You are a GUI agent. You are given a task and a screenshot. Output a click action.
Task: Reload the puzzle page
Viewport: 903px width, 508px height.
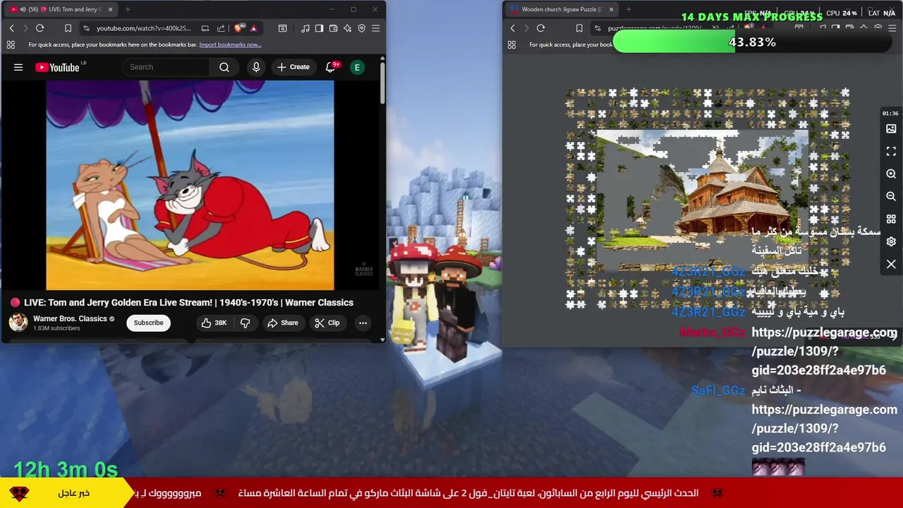click(x=540, y=28)
